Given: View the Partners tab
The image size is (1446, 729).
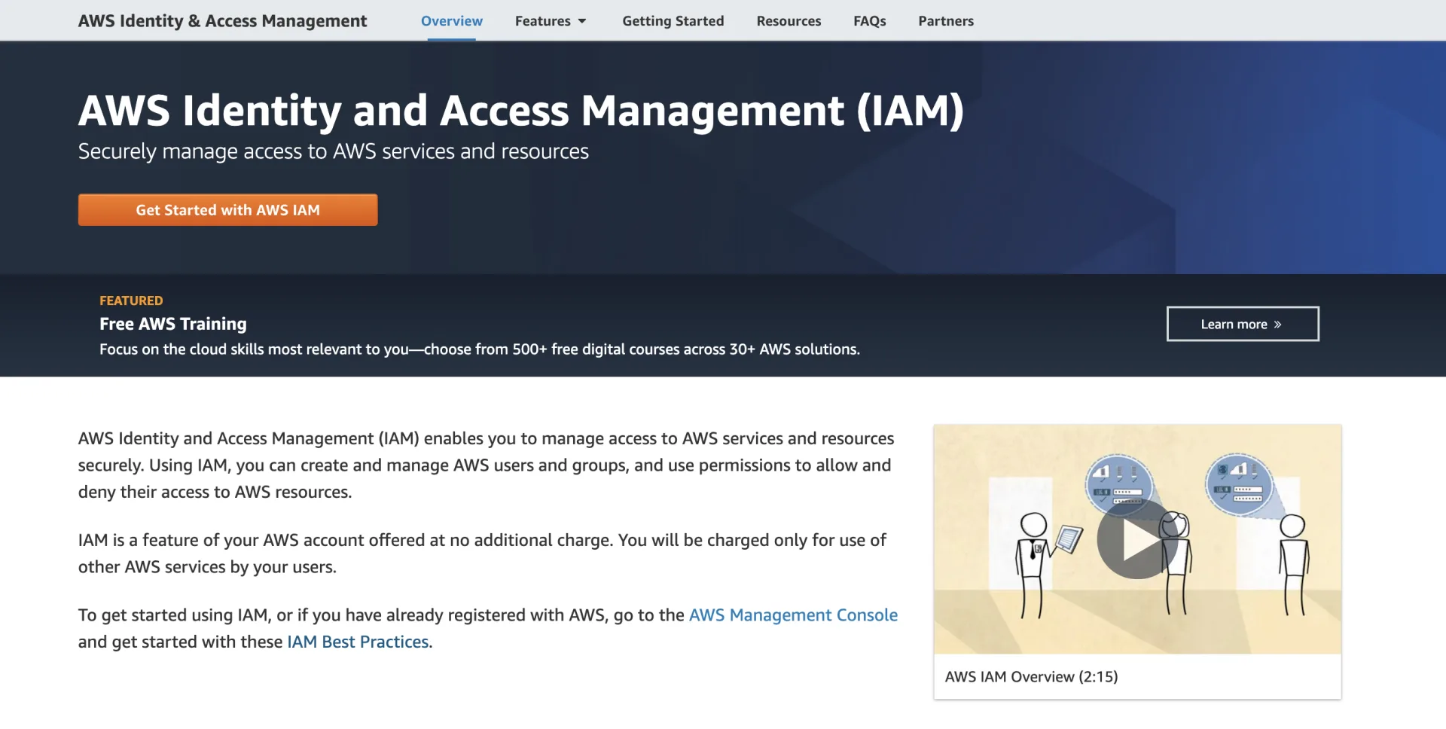Looking at the screenshot, I should tap(946, 21).
